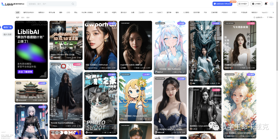Select the 摄影 category tab
Viewport: 278px width, 139px height.
61,12
